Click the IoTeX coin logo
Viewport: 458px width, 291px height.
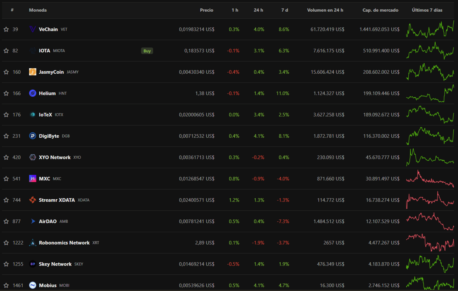33,115
